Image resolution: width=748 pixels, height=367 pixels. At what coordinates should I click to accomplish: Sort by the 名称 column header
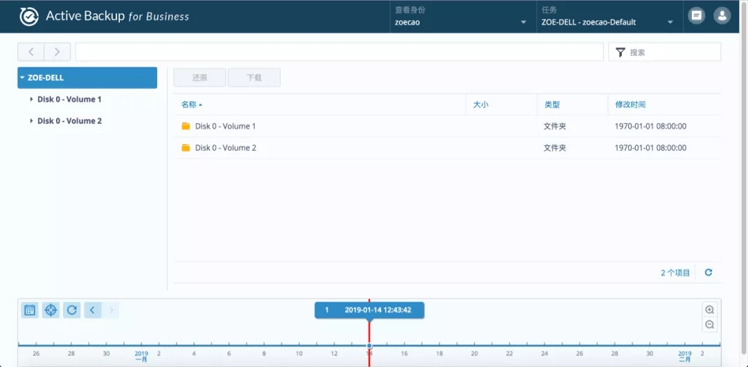click(191, 105)
